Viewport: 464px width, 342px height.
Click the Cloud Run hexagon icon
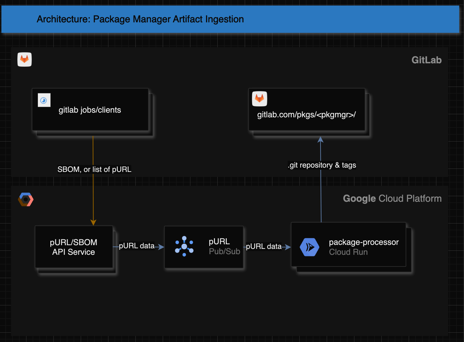[309, 247]
